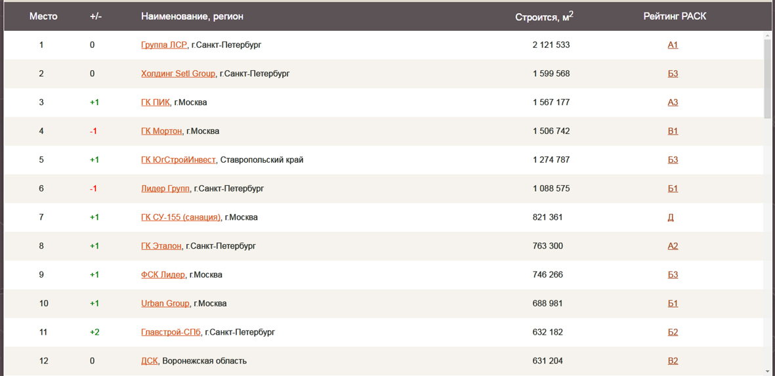Open the Группа ЛСР company link
775x376 pixels.
[163, 45]
